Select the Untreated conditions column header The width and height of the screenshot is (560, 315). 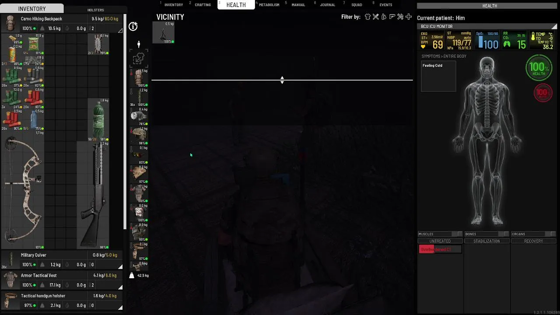440,241
